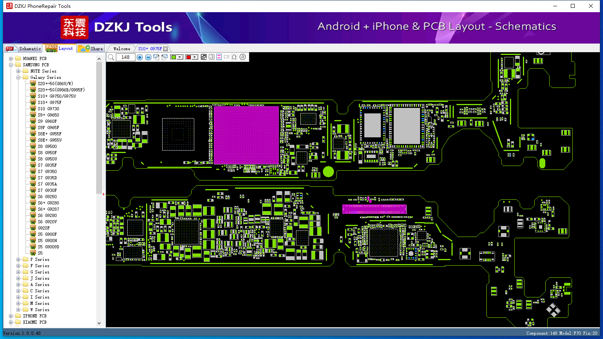The image size is (603, 339).
Task: Open the S8 G9500 layout
Action: click(x=47, y=146)
